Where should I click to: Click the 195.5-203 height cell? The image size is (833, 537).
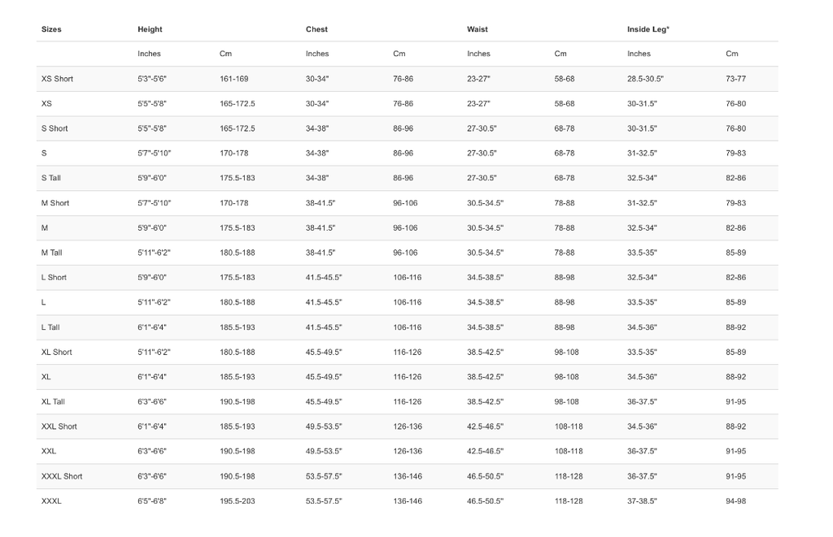pyautogui.click(x=237, y=501)
